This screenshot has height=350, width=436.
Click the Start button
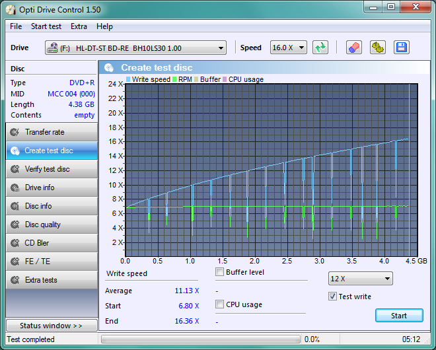pos(399,316)
